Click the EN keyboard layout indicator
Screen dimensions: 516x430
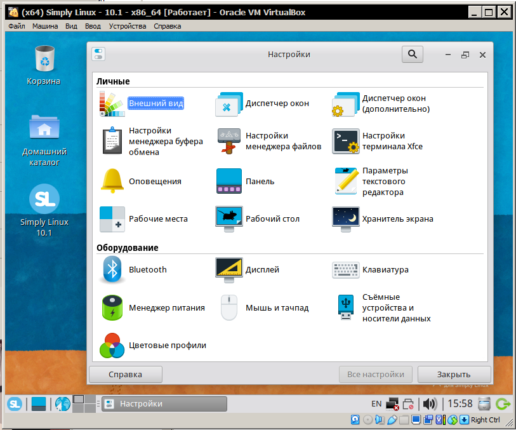[x=376, y=404]
